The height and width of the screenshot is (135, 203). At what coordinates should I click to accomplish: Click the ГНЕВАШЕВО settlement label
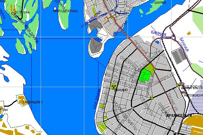(x=31, y=102)
